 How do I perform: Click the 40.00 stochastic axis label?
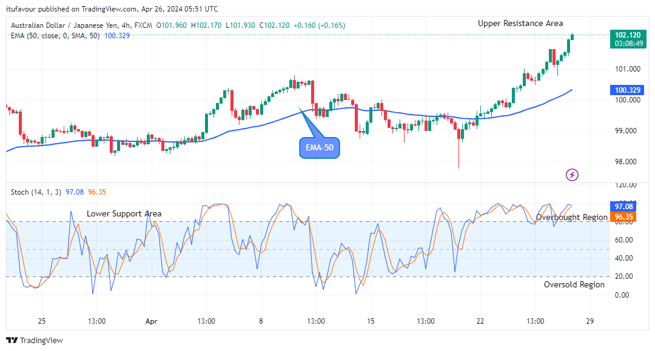pyautogui.click(x=623, y=258)
